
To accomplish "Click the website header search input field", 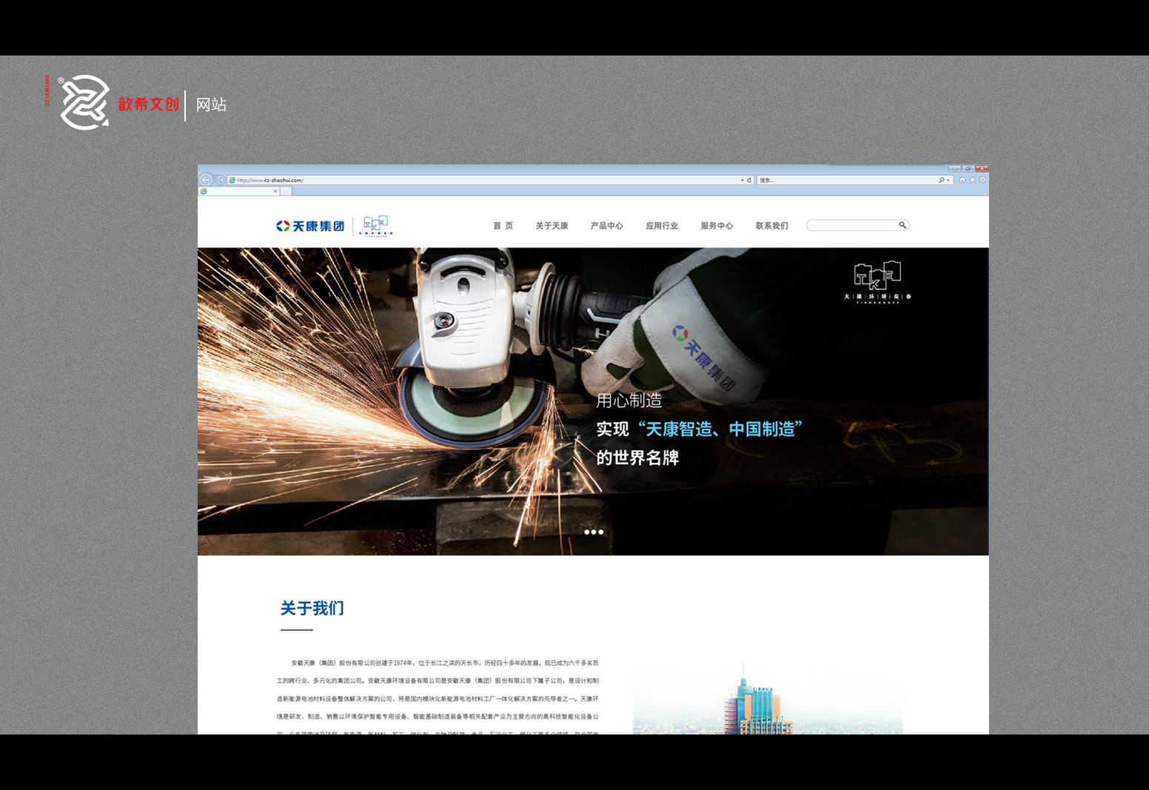I will 851,225.
